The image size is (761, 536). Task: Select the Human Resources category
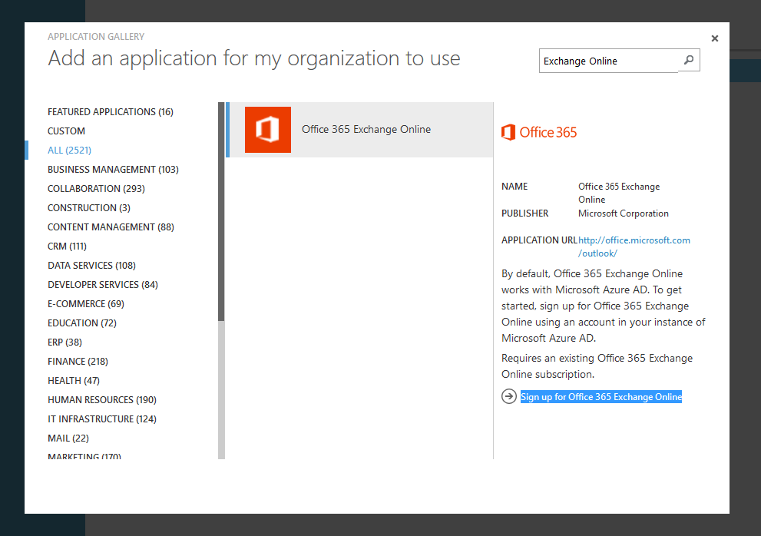point(102,400)
